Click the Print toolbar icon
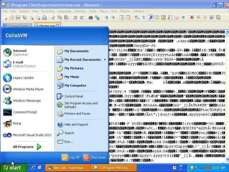 pos(44,18)
